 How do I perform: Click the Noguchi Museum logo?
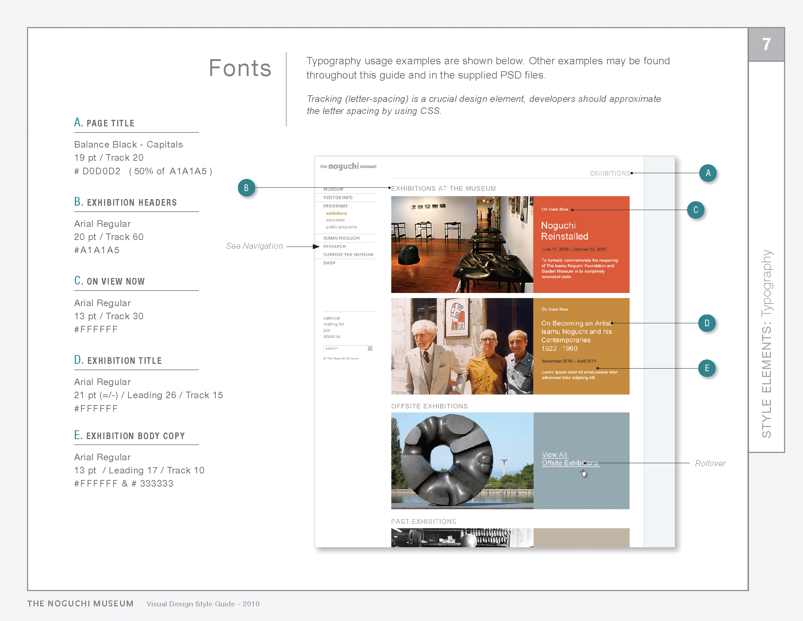point(348,166)
